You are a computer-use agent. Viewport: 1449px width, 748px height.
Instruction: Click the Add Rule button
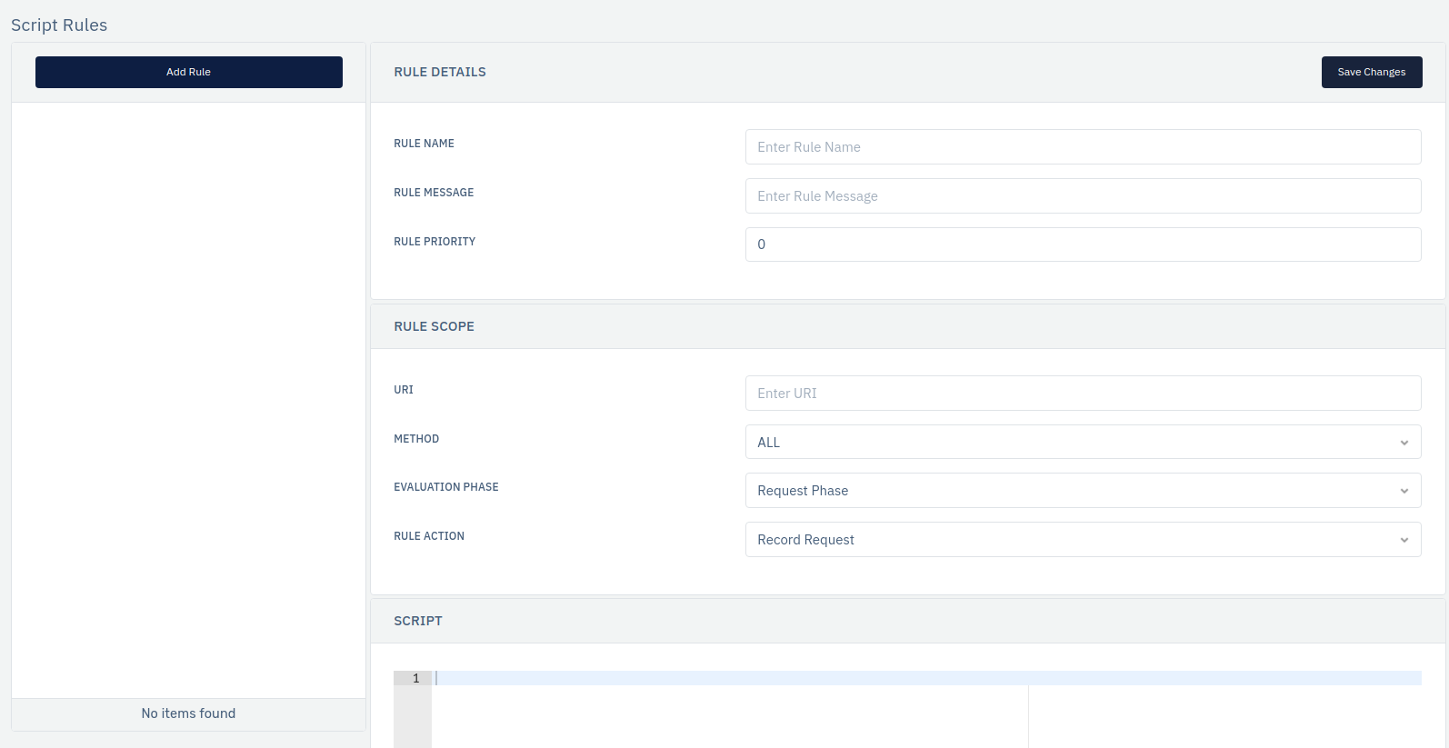pos(188,72)
